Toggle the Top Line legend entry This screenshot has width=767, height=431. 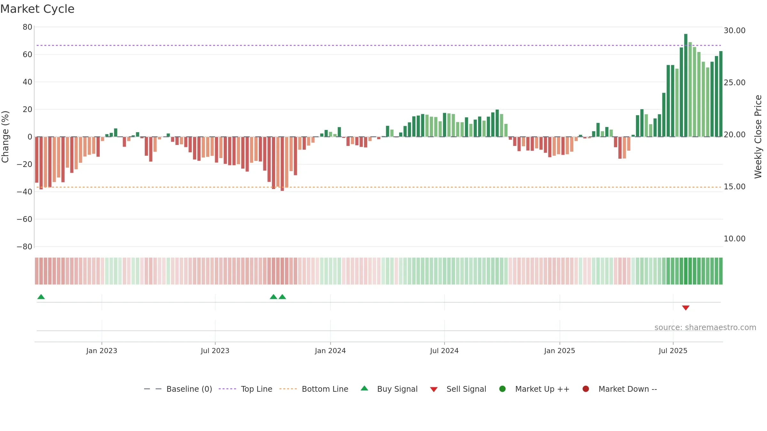pyautogui.click(x=245, y=389)
